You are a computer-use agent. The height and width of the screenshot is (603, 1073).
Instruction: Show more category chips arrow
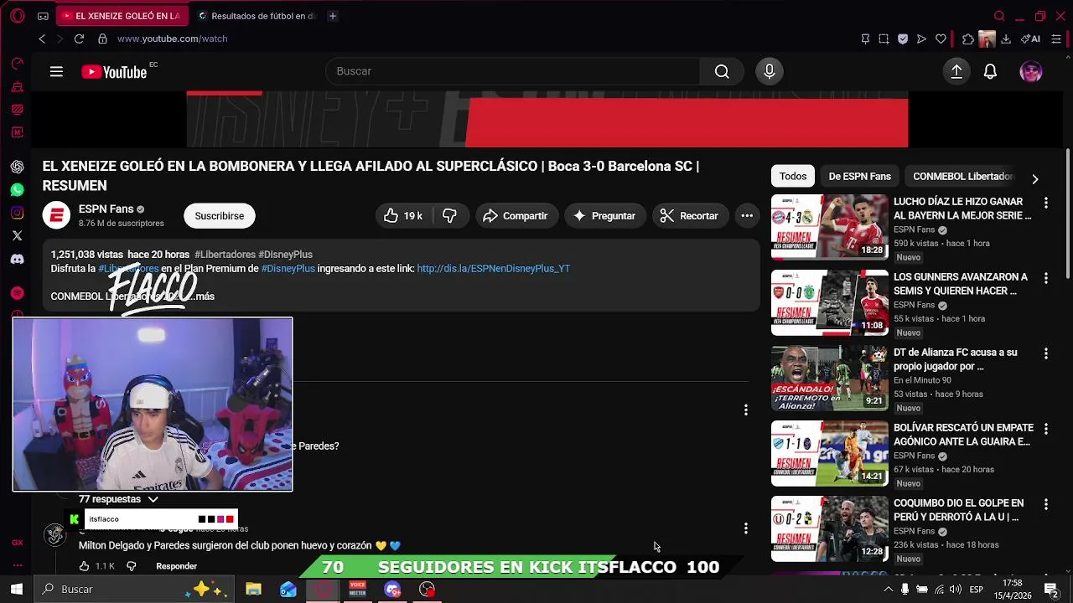tap(1035, 178)
